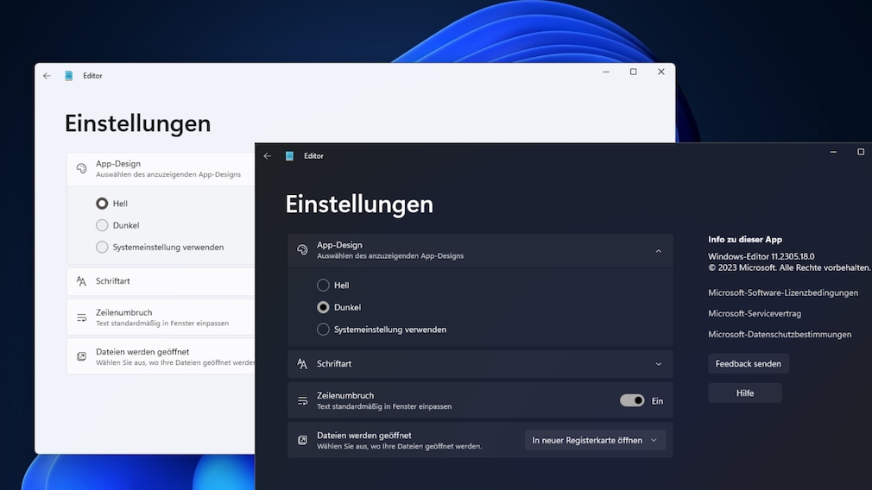Click Dateien werden geöffnet icon in dark window
872x490 pixels.
coord(302,440)
